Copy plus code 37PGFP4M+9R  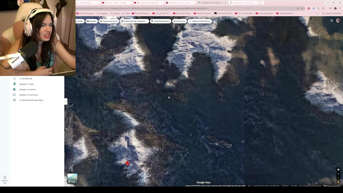25,79
